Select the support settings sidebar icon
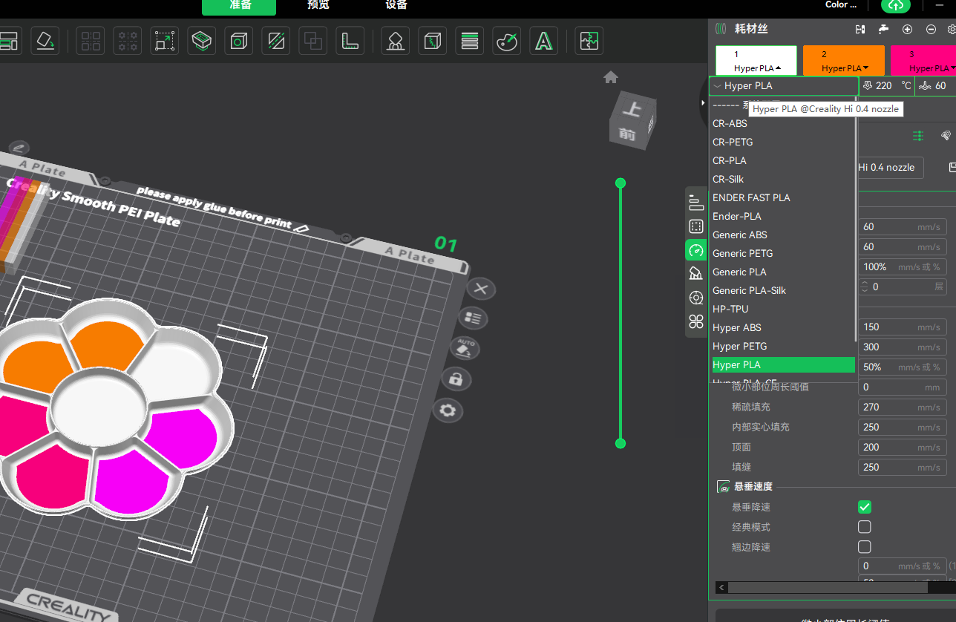 [695, 274]
